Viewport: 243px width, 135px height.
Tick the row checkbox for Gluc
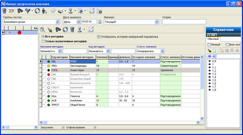tap(44, 96)
